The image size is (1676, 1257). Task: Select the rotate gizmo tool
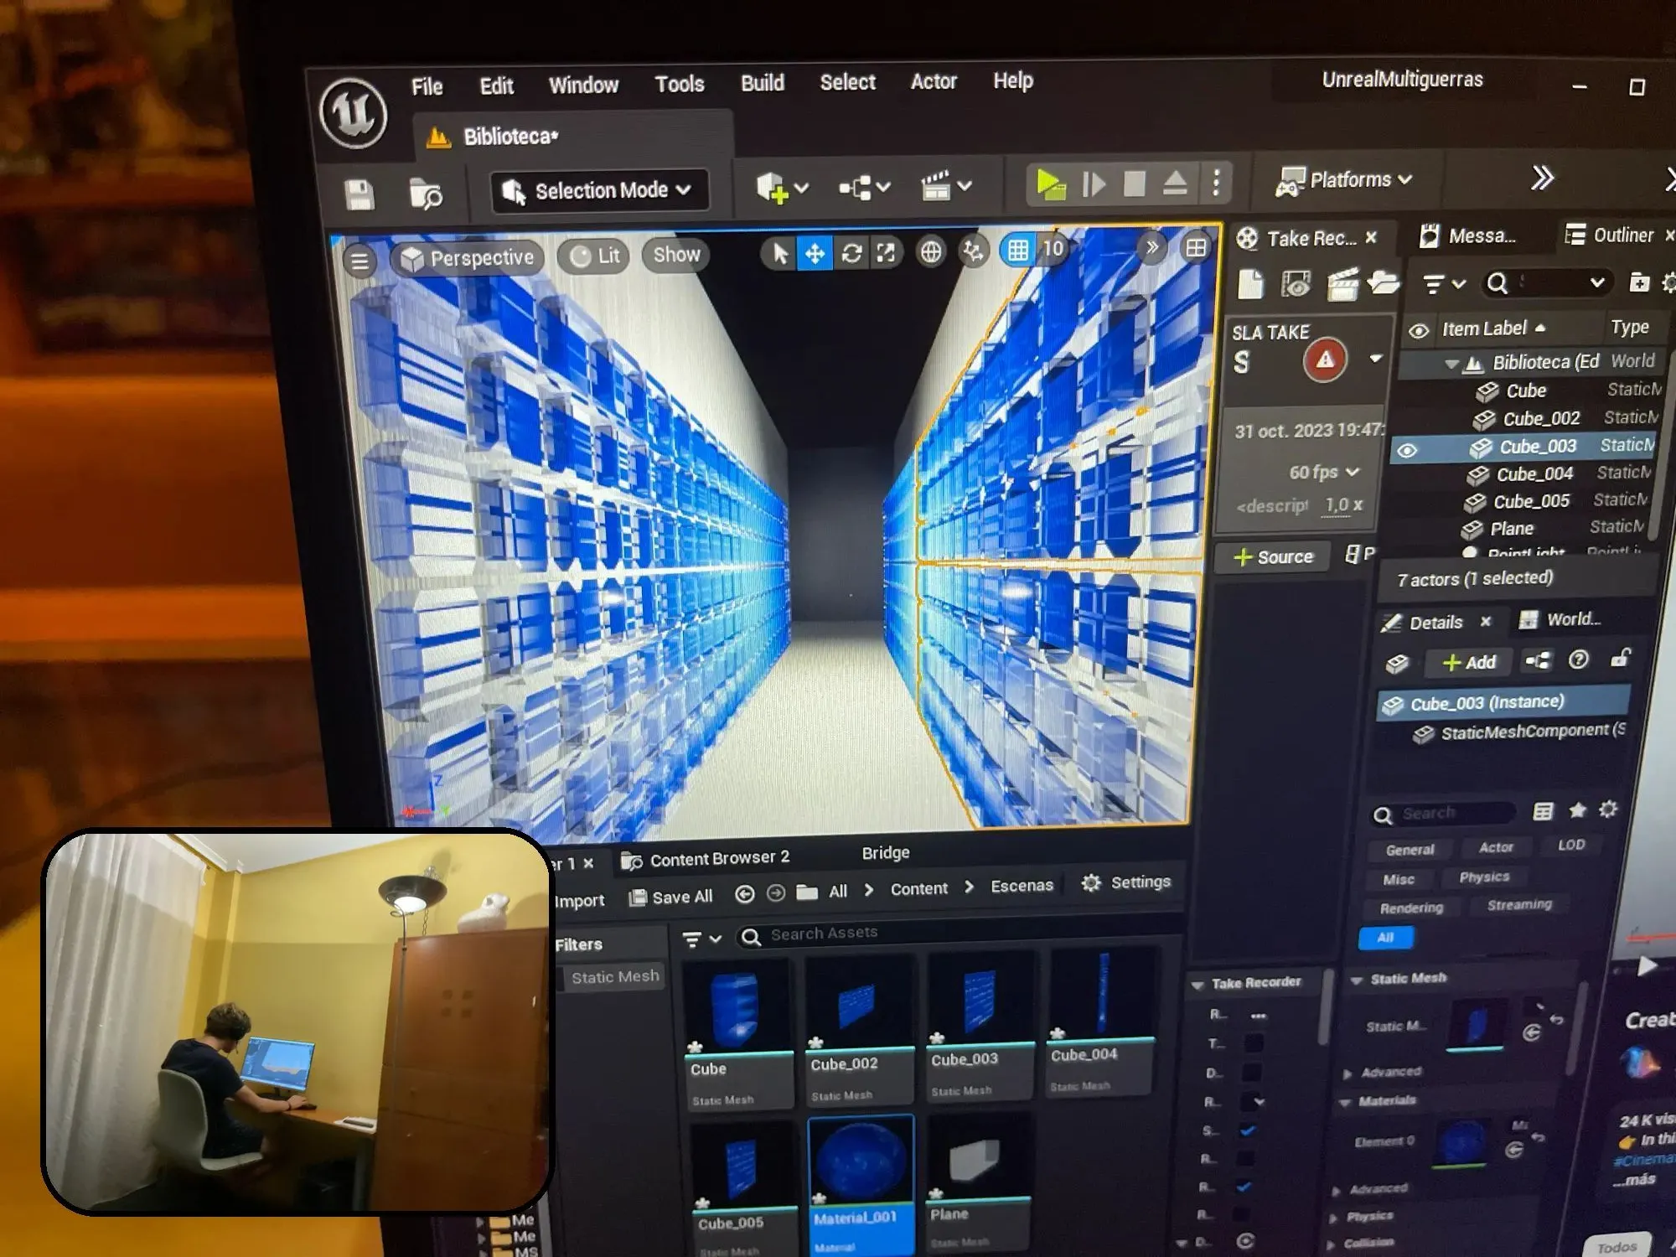pyautogui.click(x=851, y=253)
